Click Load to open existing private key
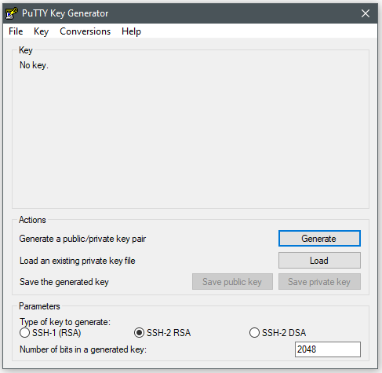Viewport: 382px width, 373px height. [319, 261]
